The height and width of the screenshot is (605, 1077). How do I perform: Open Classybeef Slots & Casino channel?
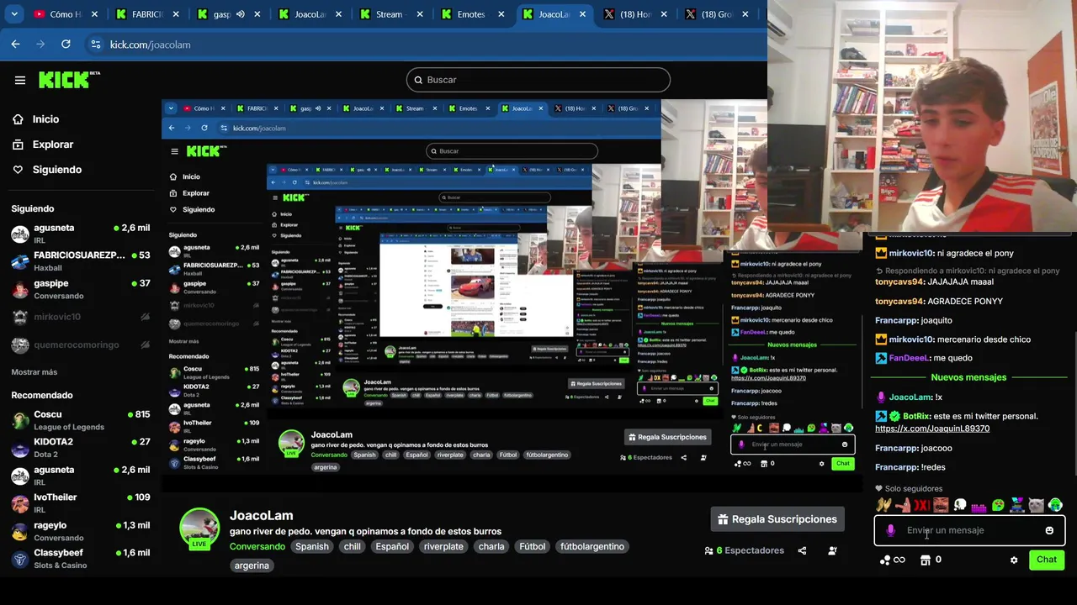click(x=80, y=559)
